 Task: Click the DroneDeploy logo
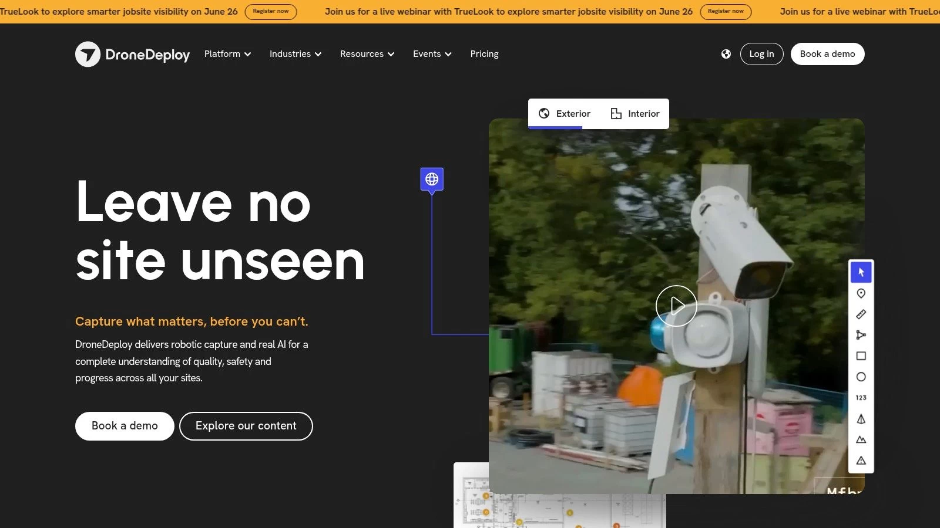pyautogui.click(x=133, y=54)
